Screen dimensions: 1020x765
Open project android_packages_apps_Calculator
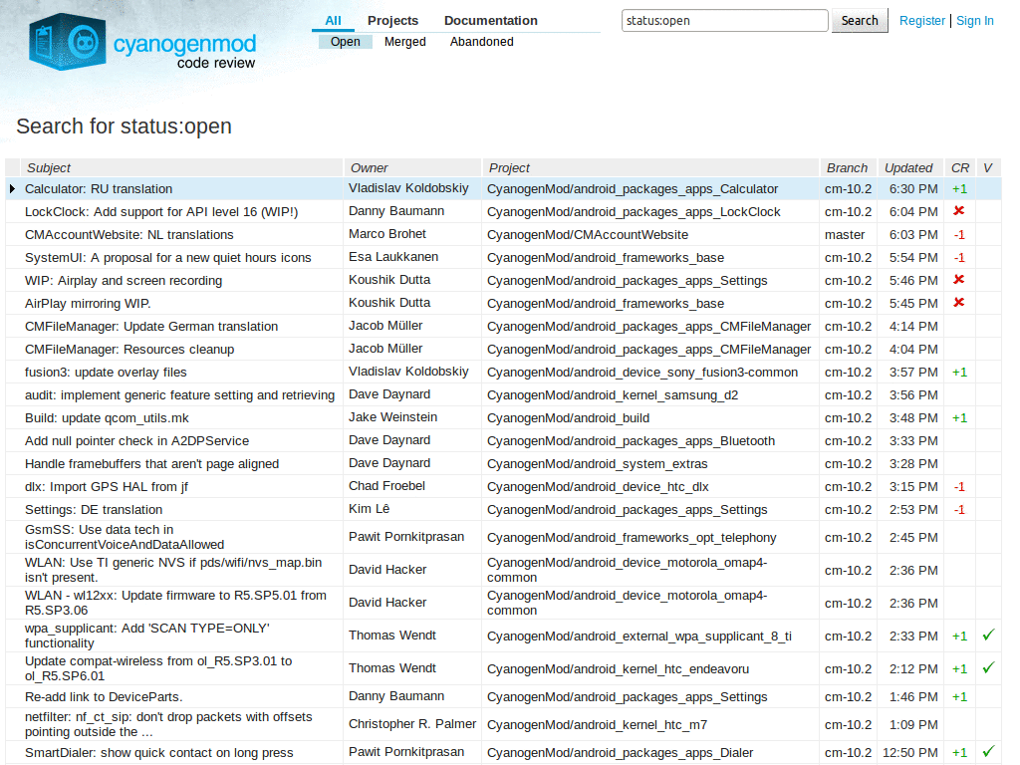click(x=633, y=188)
